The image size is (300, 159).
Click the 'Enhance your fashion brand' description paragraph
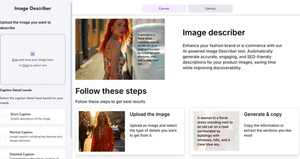pos(232,57)
